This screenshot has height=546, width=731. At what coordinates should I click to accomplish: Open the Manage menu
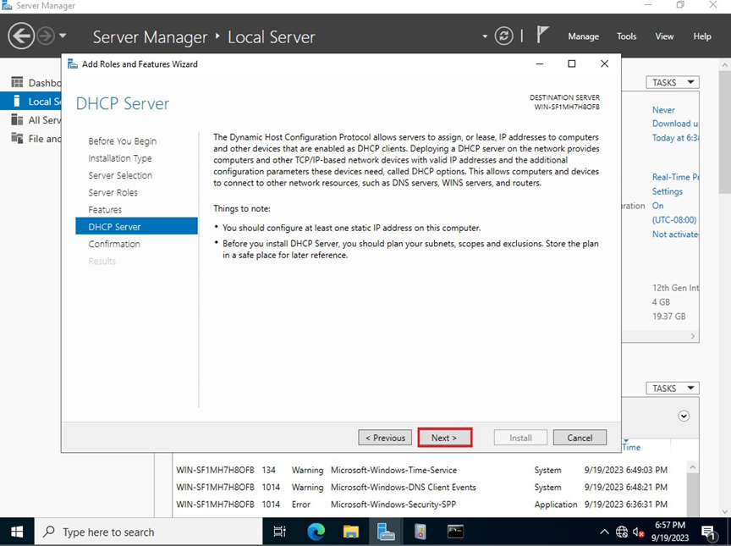coord(583,36)
